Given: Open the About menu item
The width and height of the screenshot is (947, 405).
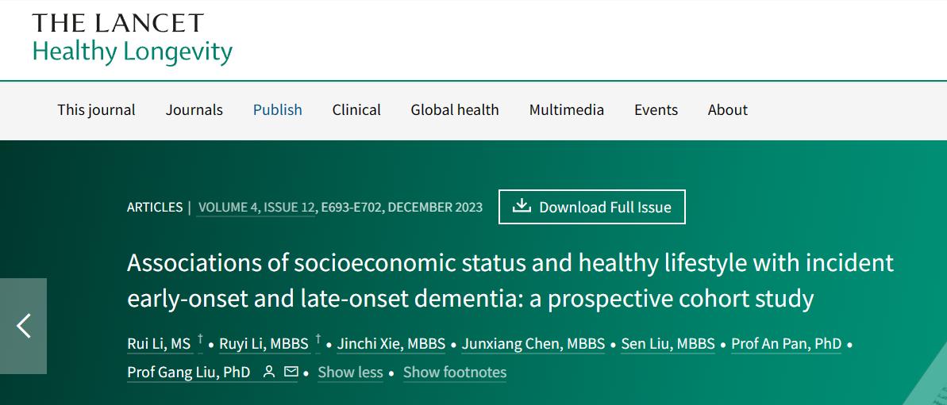Looking at the screenshot, I should click(x=728, y=109).
